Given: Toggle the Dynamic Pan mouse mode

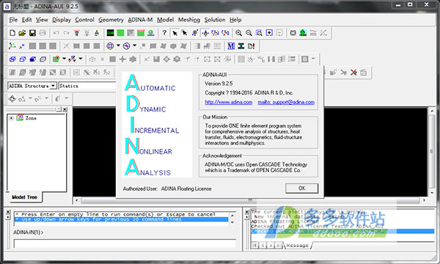Looking at the screenshot, I should pyautogui.click(x=205, y=33).
